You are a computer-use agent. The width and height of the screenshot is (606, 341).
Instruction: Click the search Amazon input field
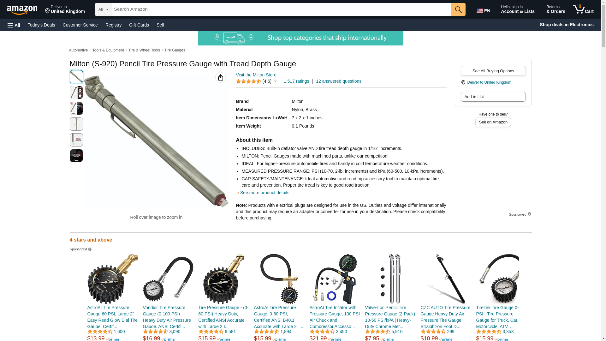281,9
